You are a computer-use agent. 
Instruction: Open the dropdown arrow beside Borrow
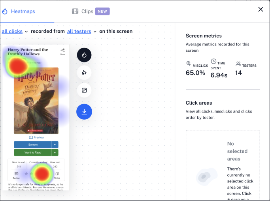tap(55, 145)
